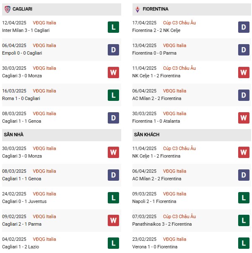Viewport: 252px width, 253px height.
Task: Click the W badge for Cagliari 3-0 Monza under Cagliari header
Action: coord(113,72)
